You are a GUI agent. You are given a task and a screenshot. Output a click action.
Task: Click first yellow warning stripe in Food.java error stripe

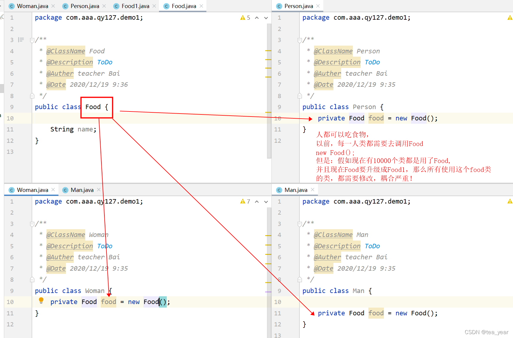coord(268,51)
